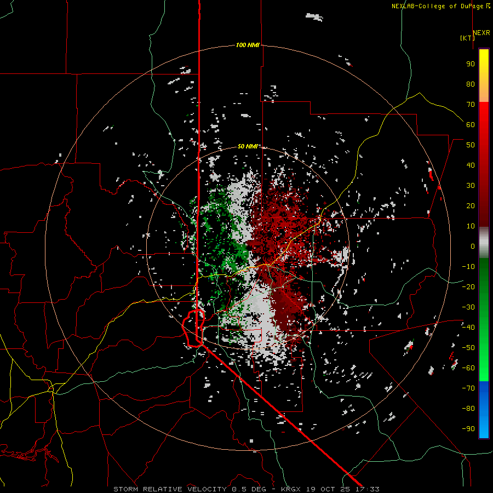
Task: Click the -90 value on the velocity scale
Action: [x=468, y=429]
